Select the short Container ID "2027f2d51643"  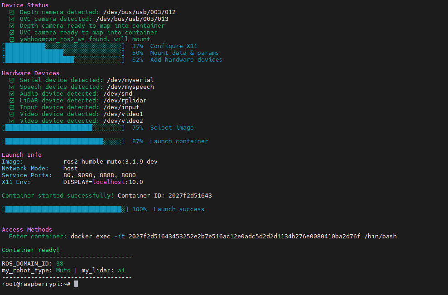click(x=190, y=195)
